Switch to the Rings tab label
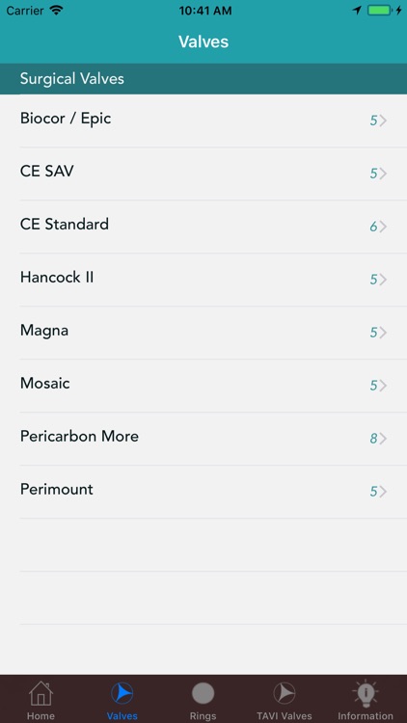This screenshot has height=723, width=407. pos(203,716)
